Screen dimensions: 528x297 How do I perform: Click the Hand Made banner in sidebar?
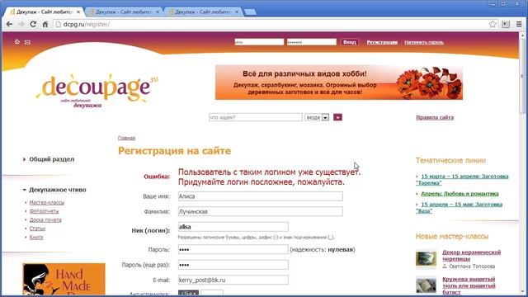coord(64,280)
